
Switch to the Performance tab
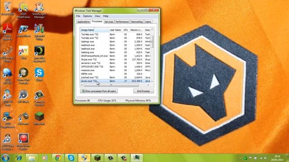coord(122,22)
